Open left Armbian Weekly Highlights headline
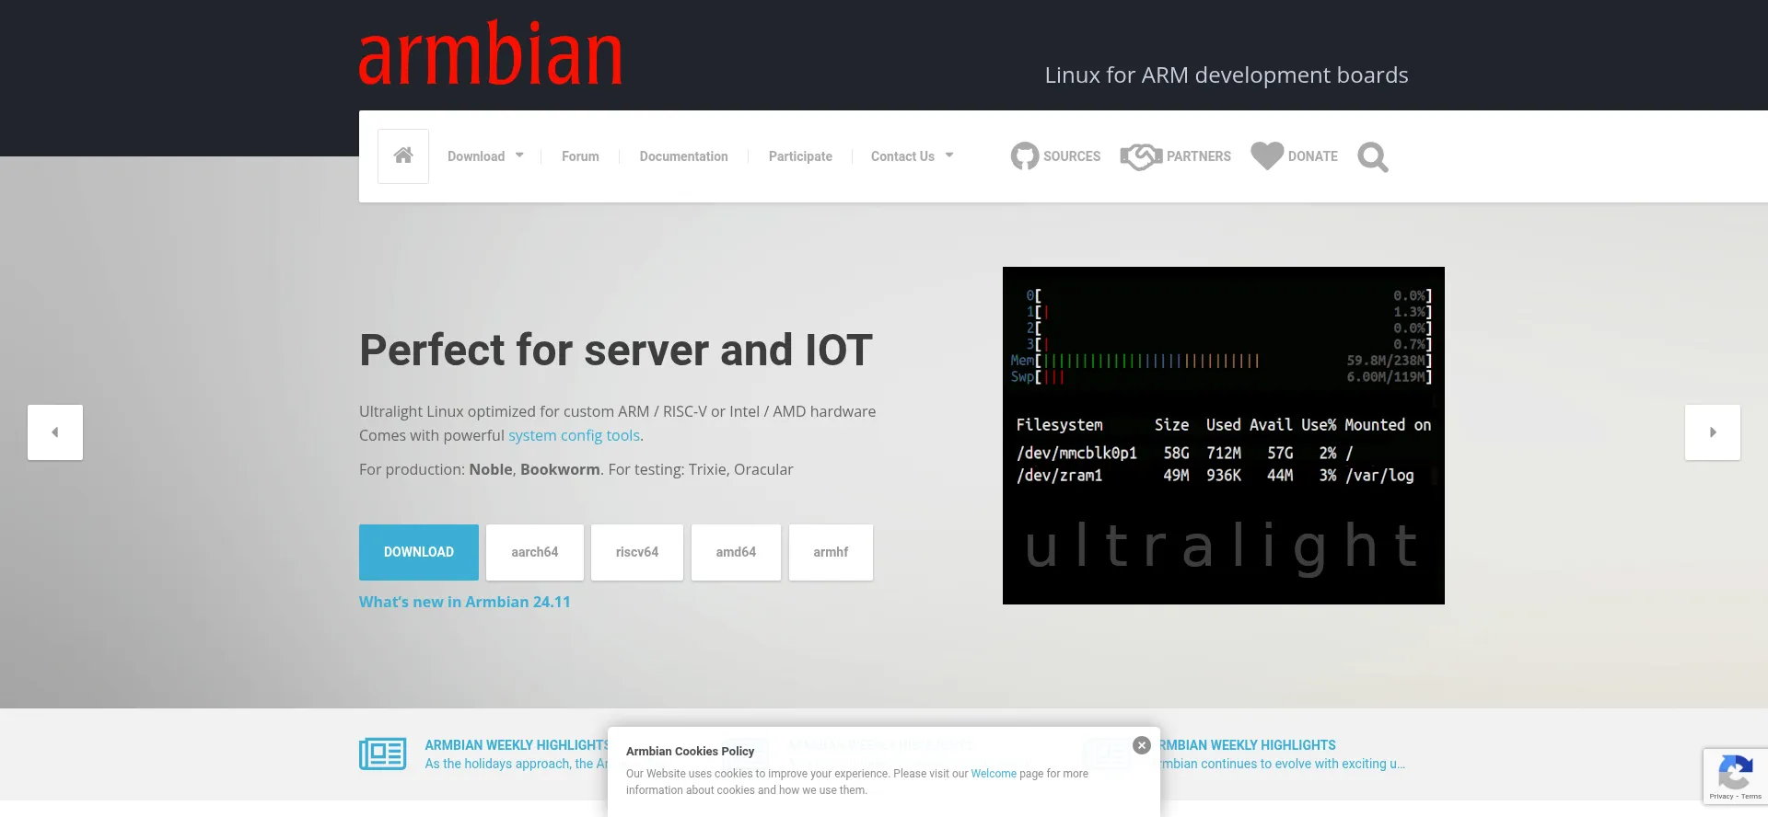1768x817 pixels. [x=517, y=745]
